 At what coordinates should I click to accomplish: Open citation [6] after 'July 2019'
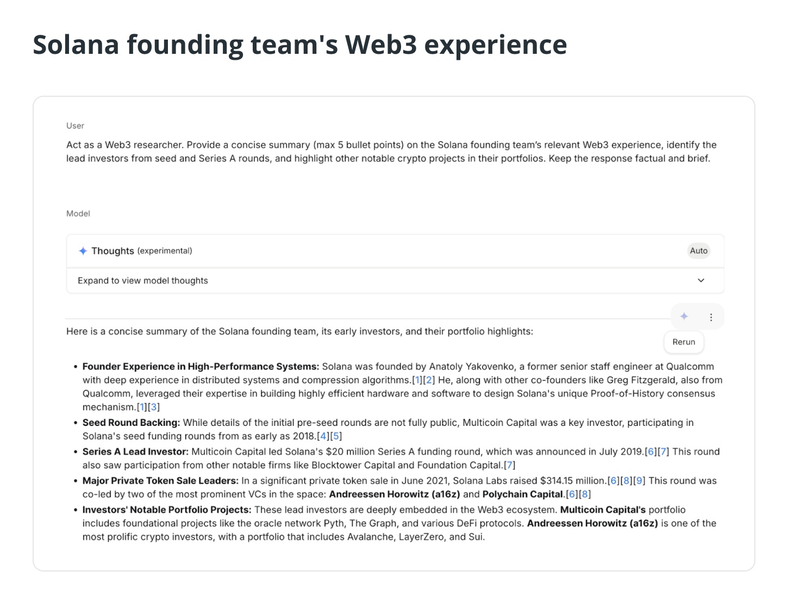651,452
